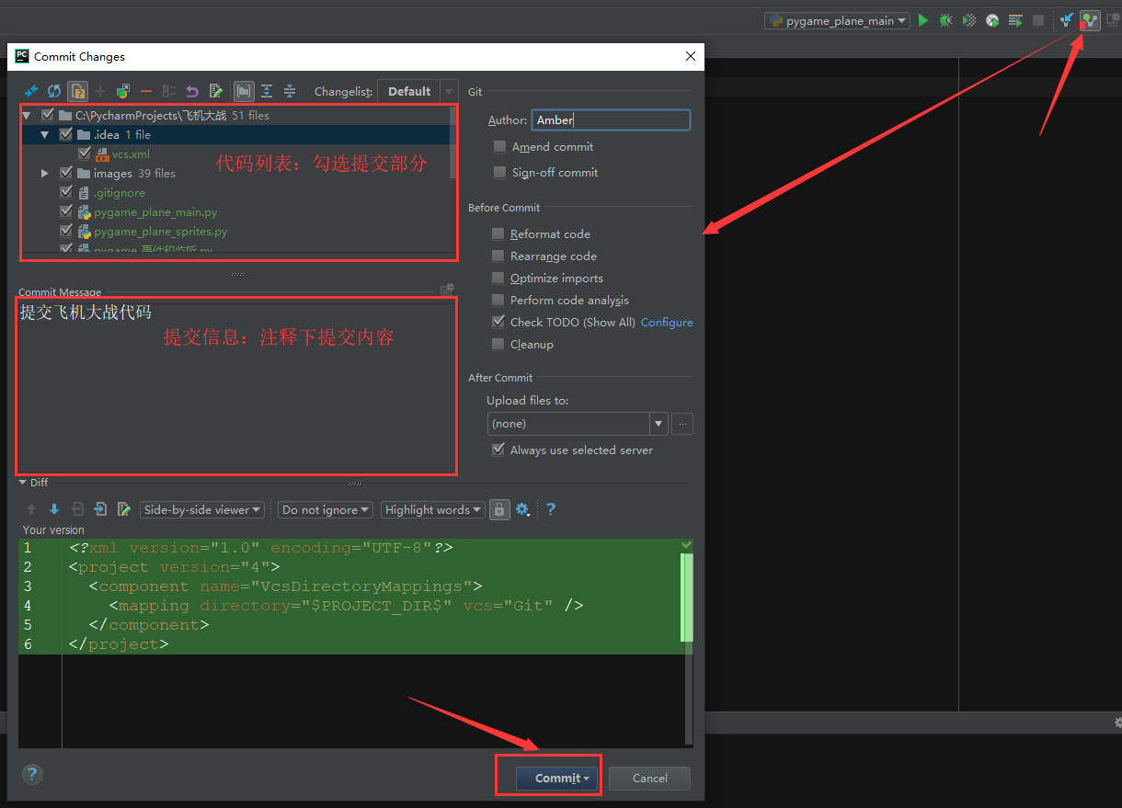The image size is (1122, 808).
Task: Collapse the project root tree node
Action: click(27, 115)
